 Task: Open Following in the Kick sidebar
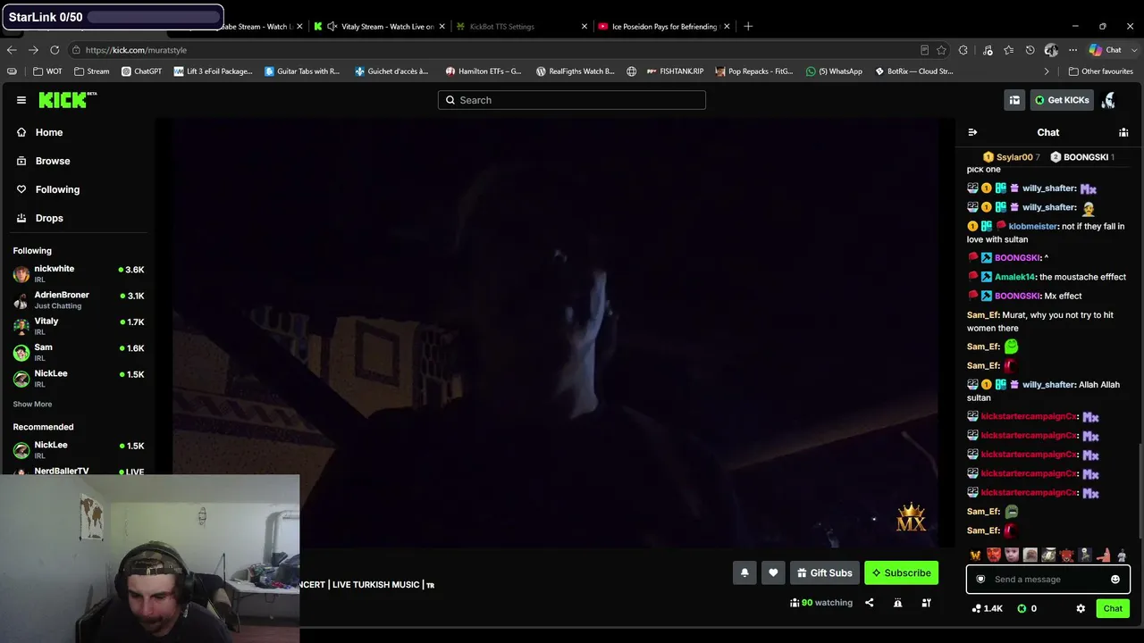point(48,189)
